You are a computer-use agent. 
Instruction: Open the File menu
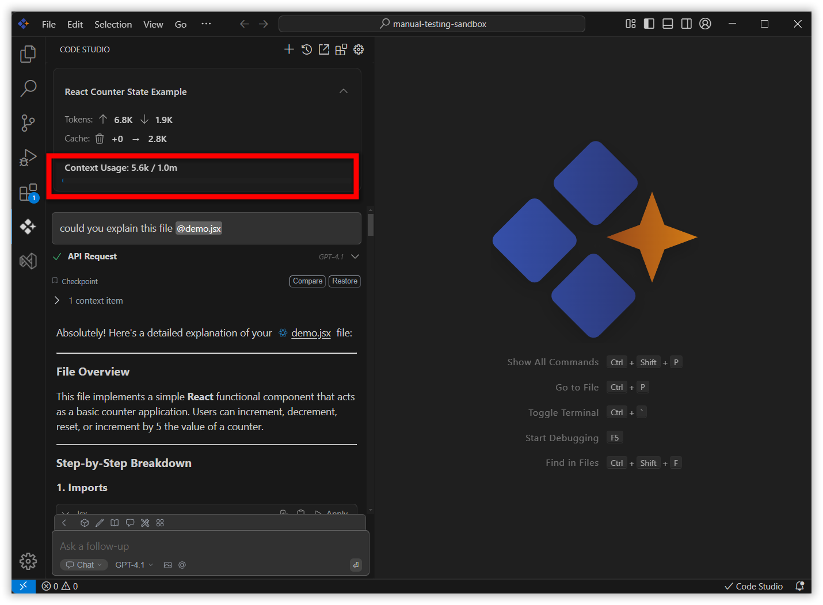[49, 24]
